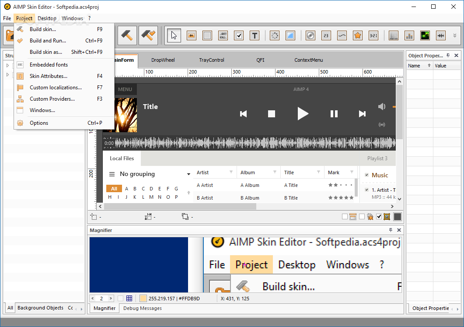Pick the green visualization object tool
This screenshot has width=464, height=327.
425,36
